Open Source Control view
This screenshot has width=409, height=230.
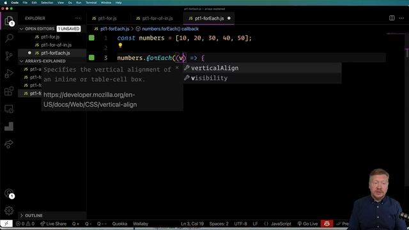(x=9, y=56)
